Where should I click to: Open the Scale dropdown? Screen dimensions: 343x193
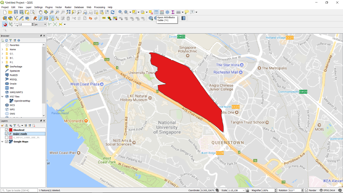tap(243, 190)
